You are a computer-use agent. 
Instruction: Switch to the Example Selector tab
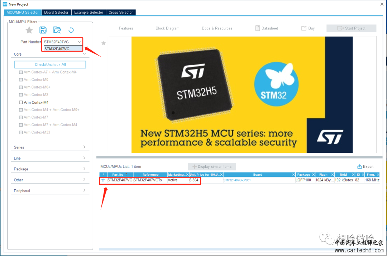point(89,12)
